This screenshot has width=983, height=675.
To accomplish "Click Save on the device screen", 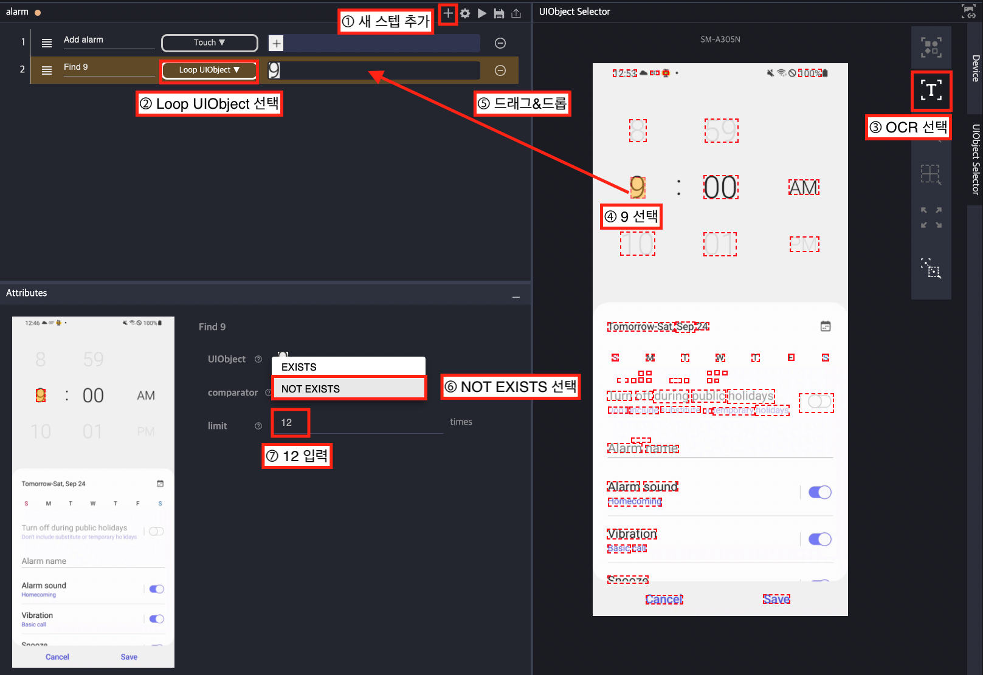I will coord(776,599).
